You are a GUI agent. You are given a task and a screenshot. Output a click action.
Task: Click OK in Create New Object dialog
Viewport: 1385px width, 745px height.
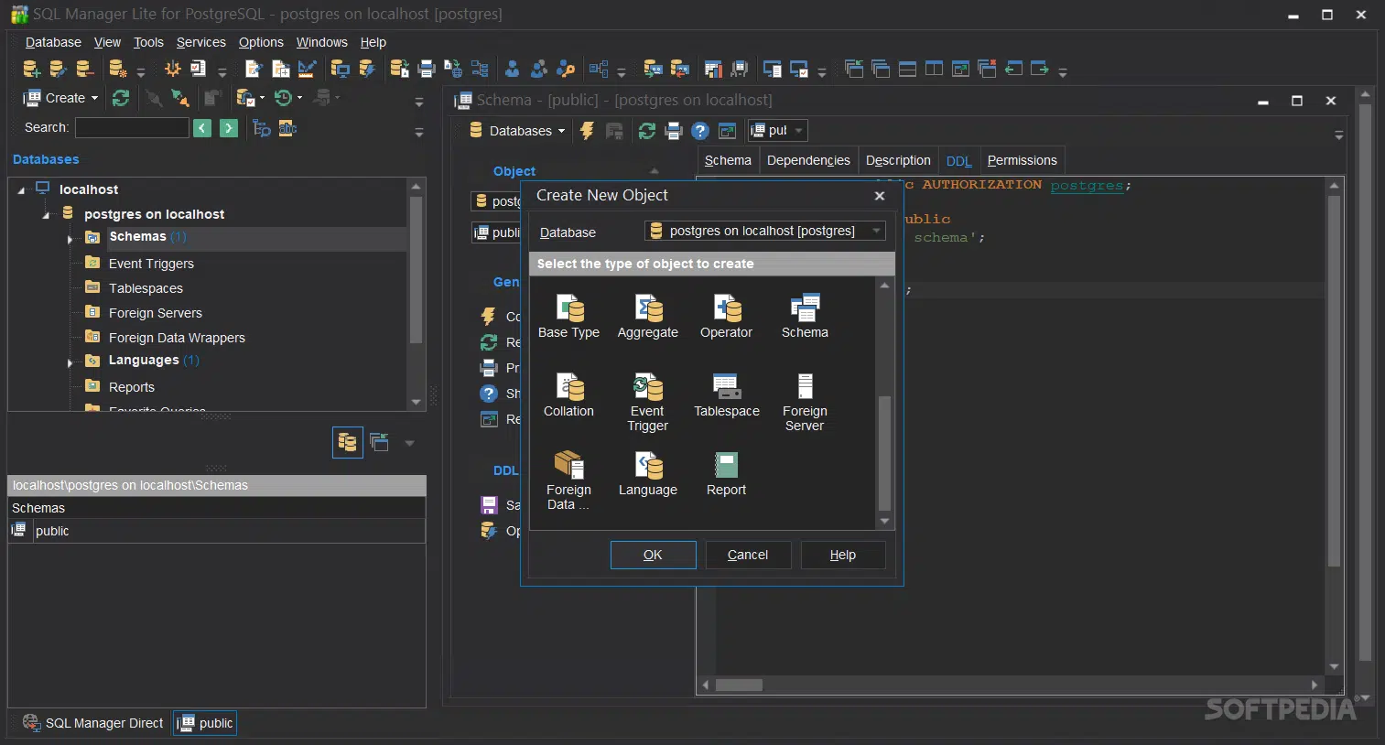pyautogui.click(x=653, y=555)
